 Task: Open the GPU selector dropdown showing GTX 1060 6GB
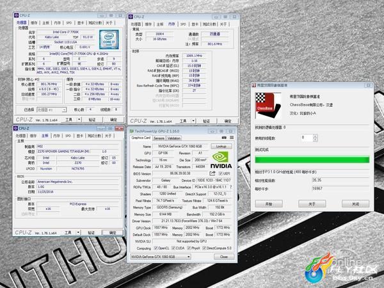tap(161, 257)
